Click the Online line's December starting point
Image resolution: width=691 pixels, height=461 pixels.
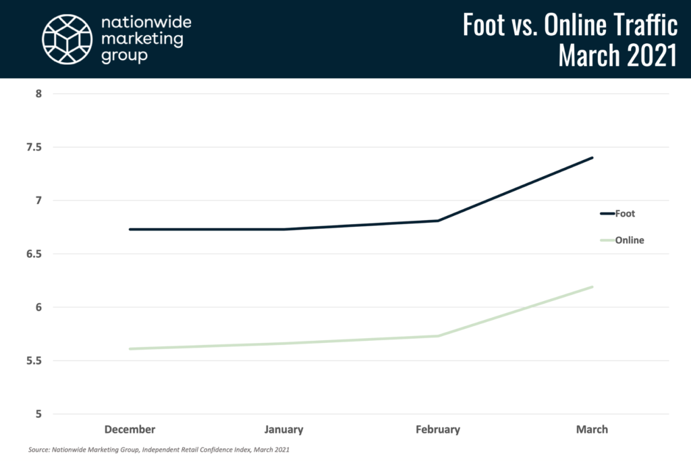(x=130, y=349)
